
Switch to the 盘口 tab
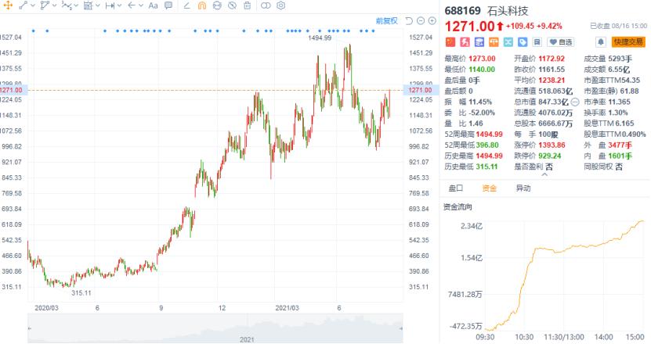point(455,188)
